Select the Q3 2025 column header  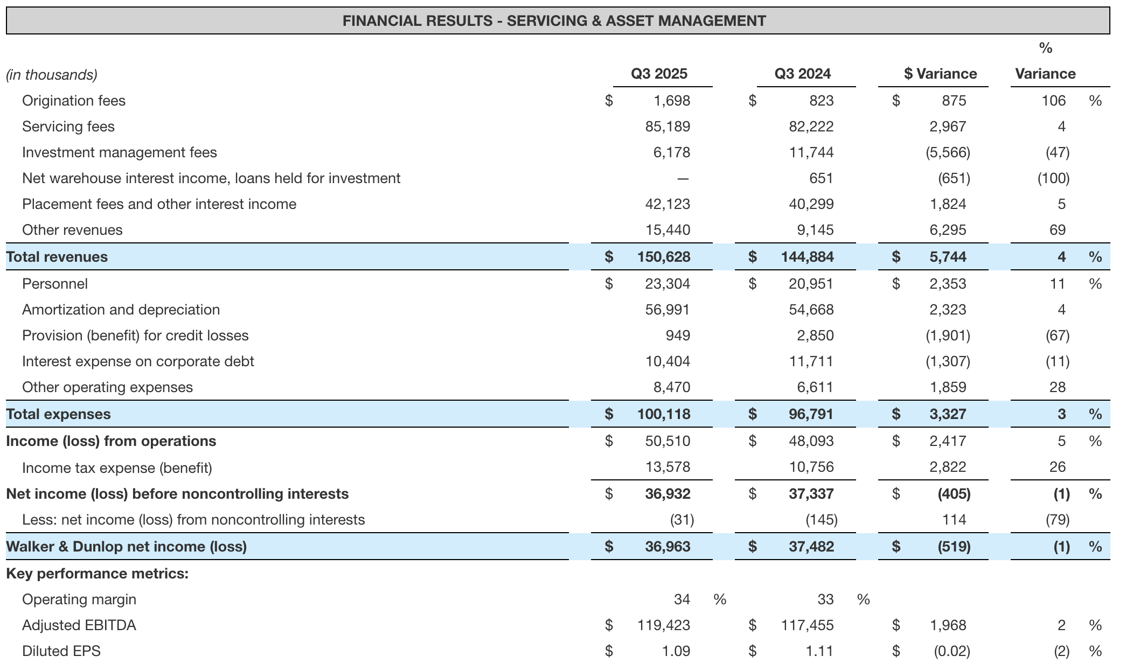coord(659,74)
